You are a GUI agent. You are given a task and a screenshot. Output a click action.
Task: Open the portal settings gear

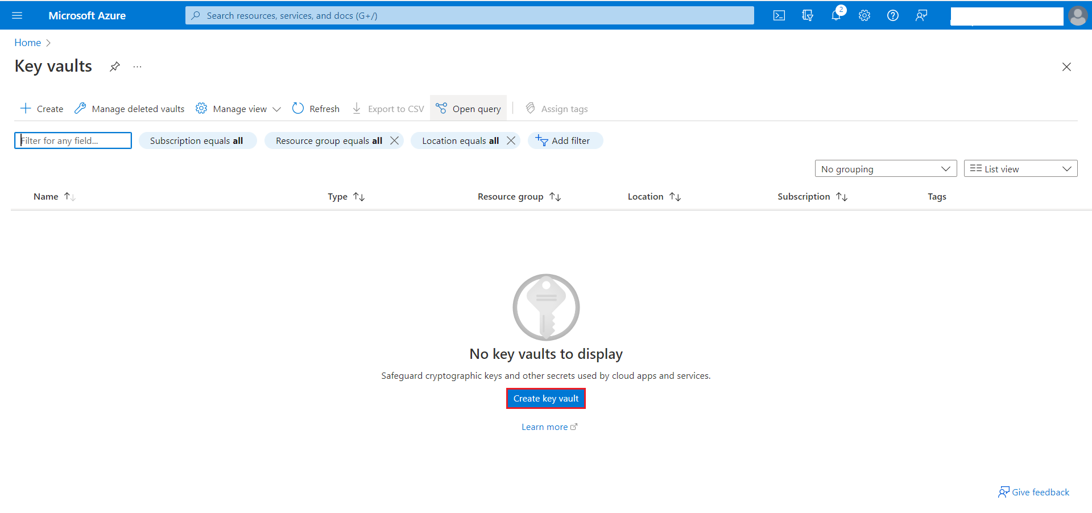point(864,15)
